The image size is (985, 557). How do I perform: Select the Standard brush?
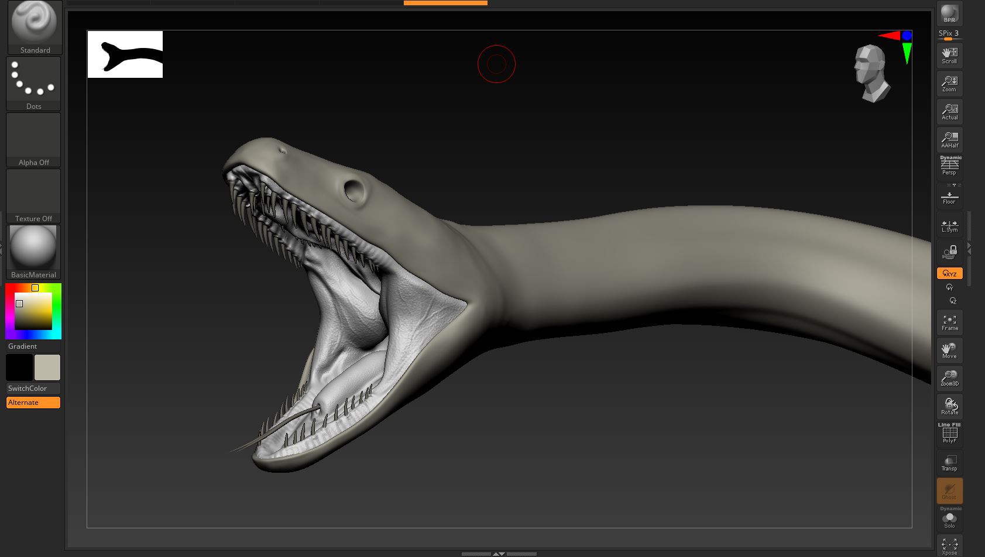tap(33, 25)
